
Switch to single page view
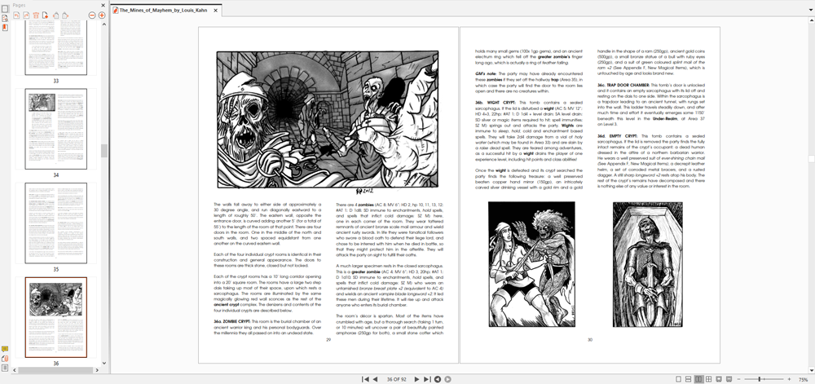(x=679, y=379)
